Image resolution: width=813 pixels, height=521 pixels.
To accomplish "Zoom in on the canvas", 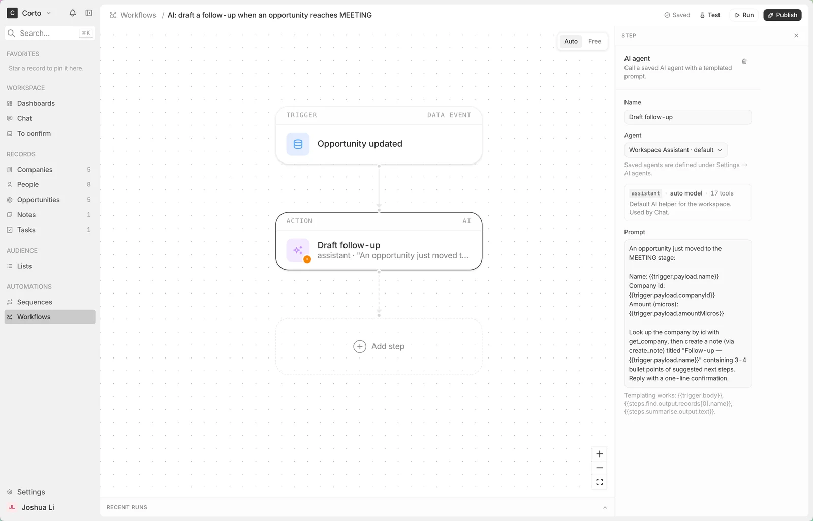I will click(600, 454).
